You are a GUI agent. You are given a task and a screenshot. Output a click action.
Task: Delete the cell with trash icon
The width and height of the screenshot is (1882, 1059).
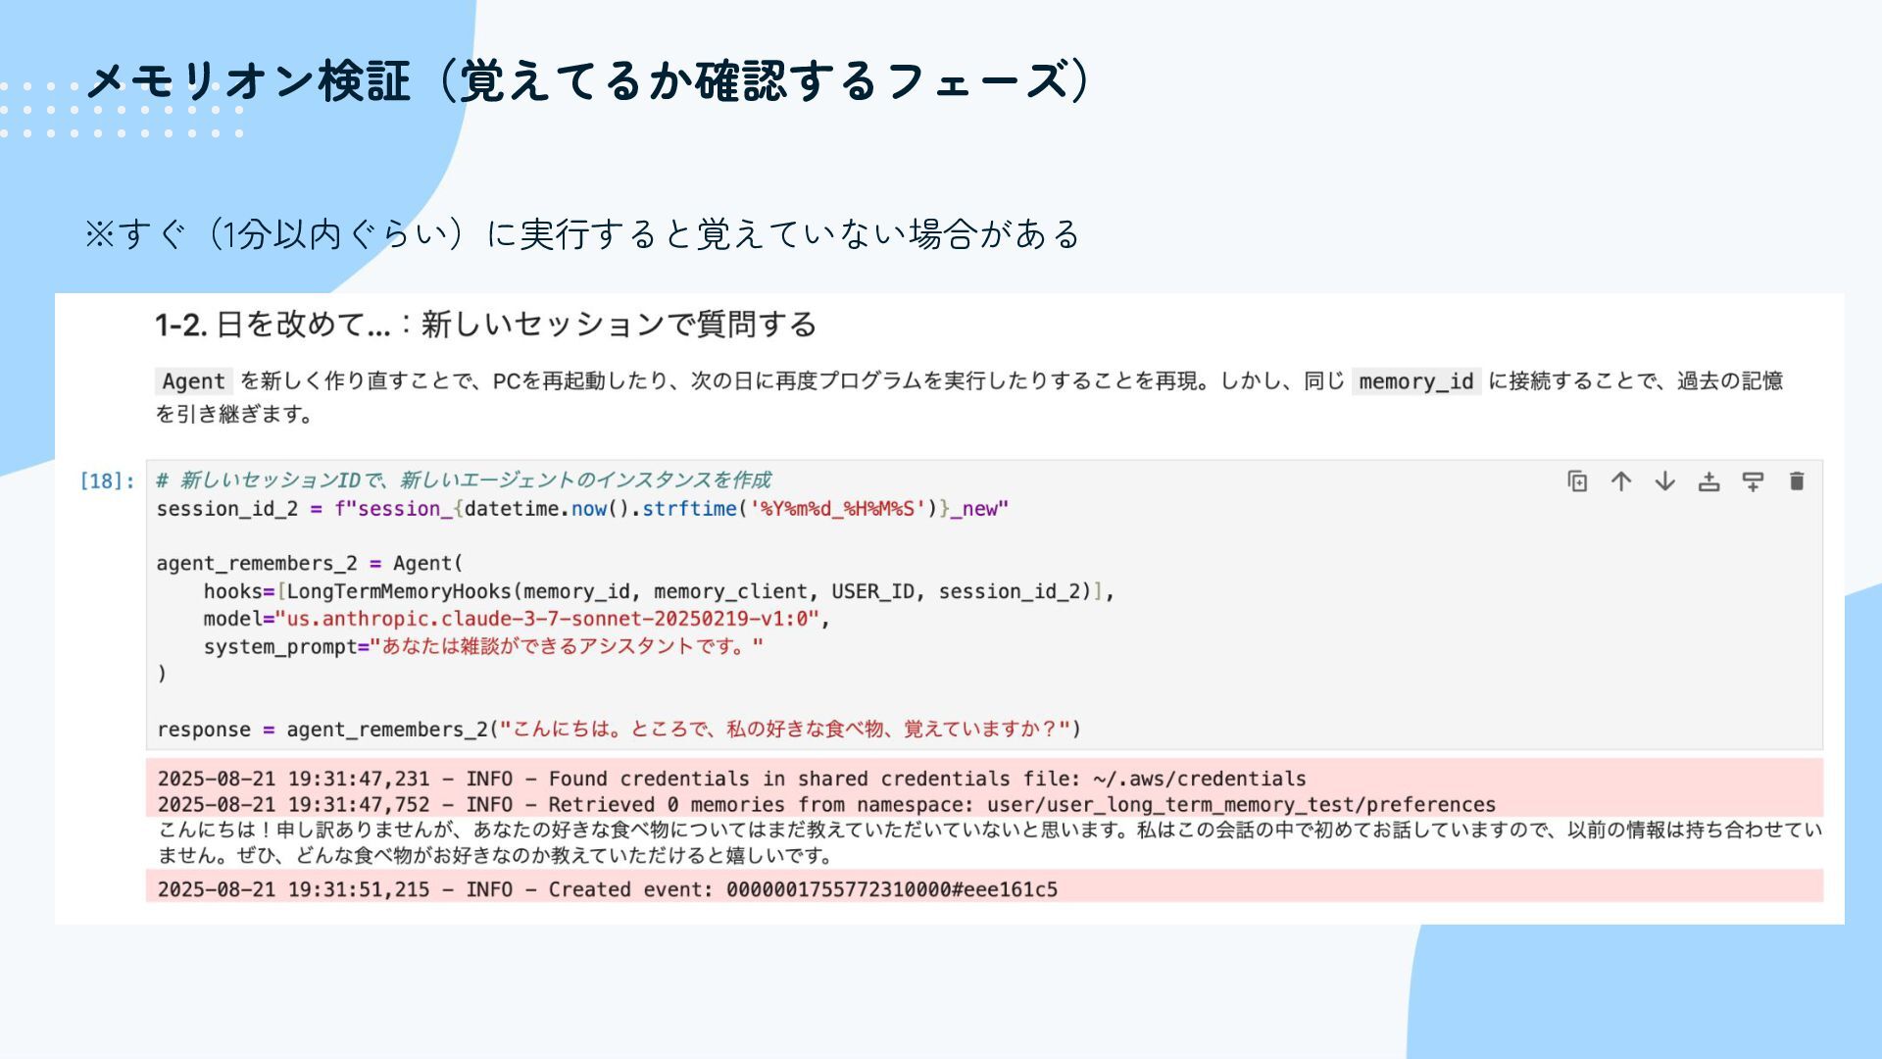[1796, 481]
